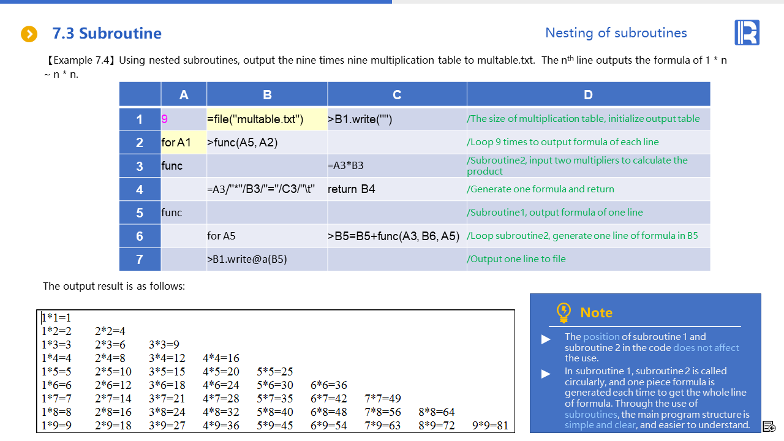Screen dimensions: 784x441
Task: Click the second triangle bullet in the Note box
Action: point(546,374)
